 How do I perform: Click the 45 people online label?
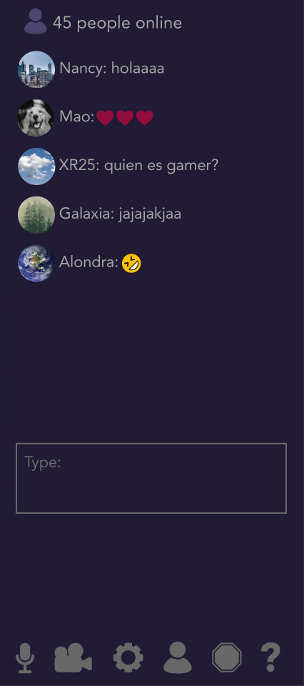click(118, 23)
